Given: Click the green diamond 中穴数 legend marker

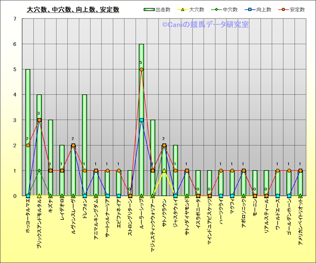Looking at the screenshot, I should (215, 10).
